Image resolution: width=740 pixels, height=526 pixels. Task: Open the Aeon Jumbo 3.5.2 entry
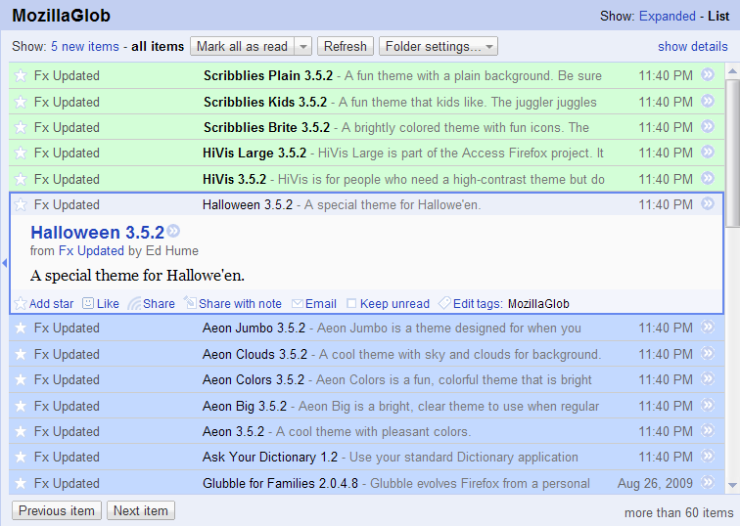pyautogui.click(x=367, y=329)
